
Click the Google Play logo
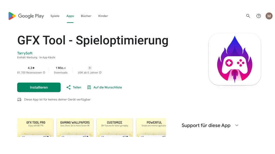(26, 16)
